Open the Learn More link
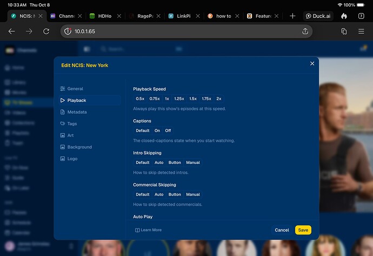The width and height of the screenshot is (373, 256). pyautogui.click(x=148, y=230)
